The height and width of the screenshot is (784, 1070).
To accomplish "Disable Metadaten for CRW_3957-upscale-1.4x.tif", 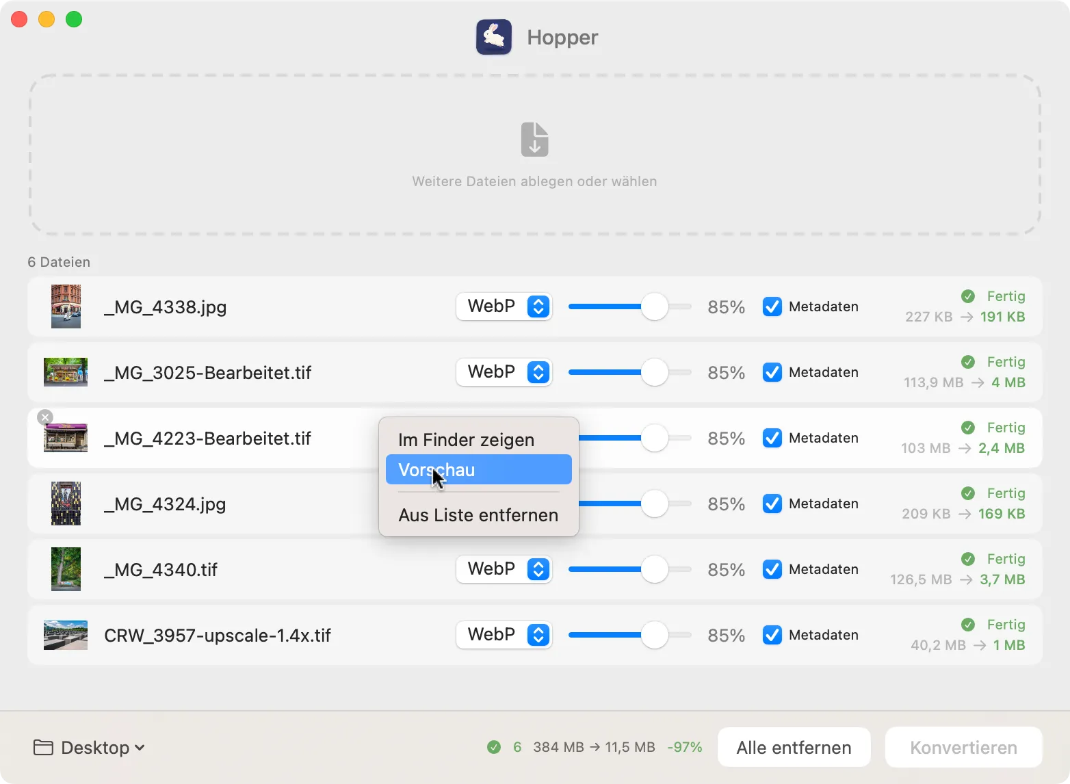I will pyautogui.click(x=772, y=635).
